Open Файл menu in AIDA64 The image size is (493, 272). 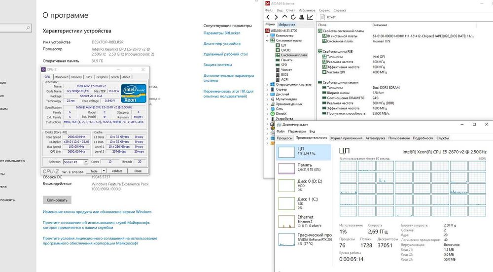pos(269,10)
